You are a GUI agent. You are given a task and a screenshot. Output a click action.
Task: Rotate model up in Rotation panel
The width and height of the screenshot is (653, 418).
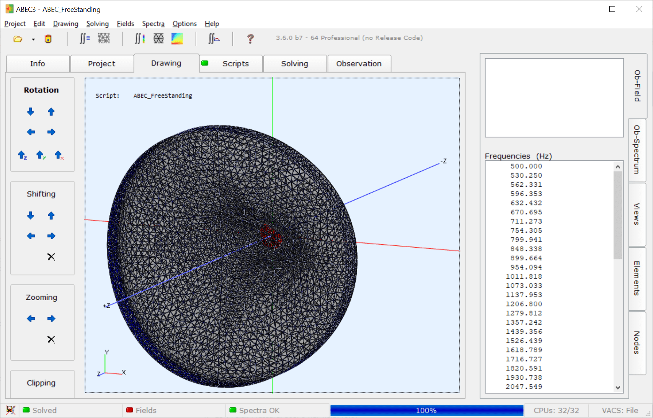[51, 112]
